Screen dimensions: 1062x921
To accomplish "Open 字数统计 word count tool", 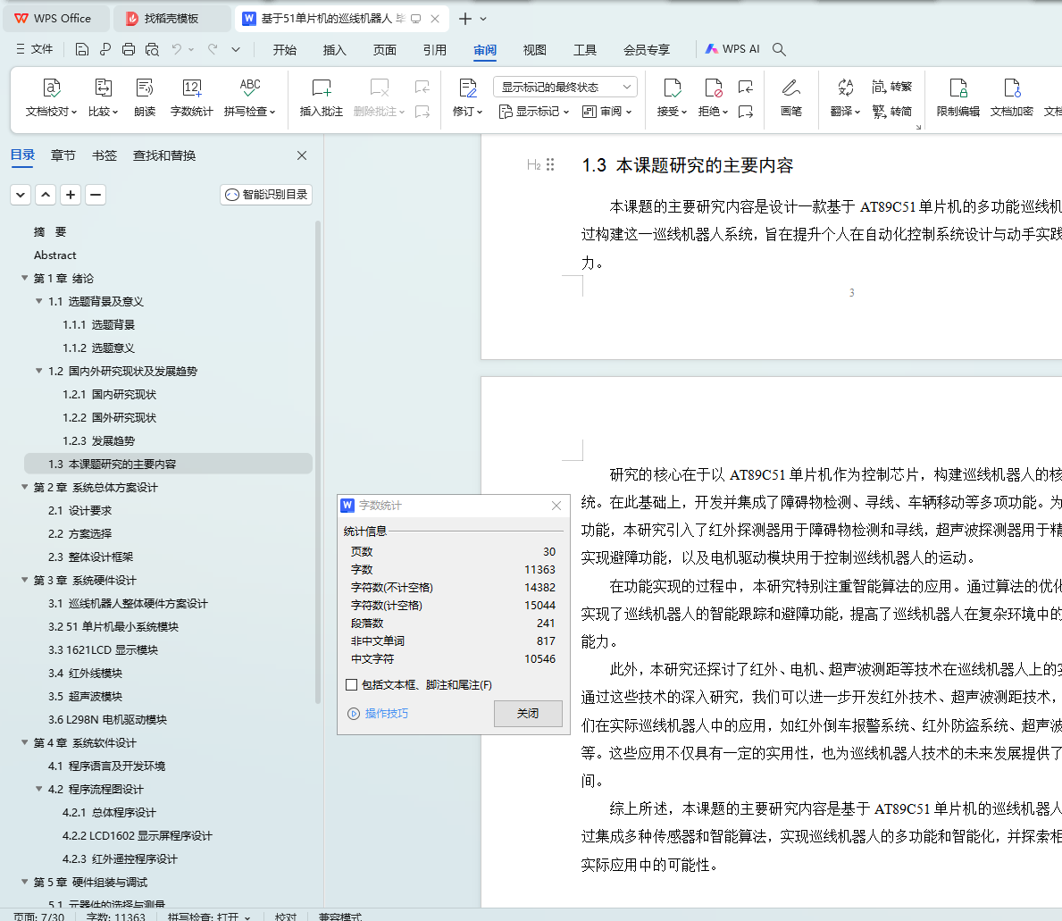I will pyautogui.click(x=192, y=97).
